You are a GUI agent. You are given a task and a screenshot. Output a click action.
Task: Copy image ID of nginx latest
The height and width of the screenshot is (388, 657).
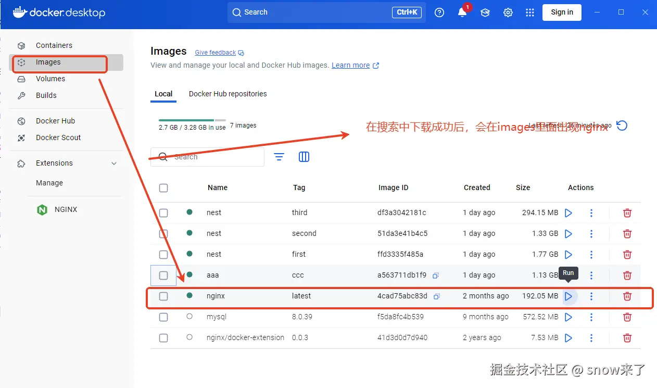[436, 296]
